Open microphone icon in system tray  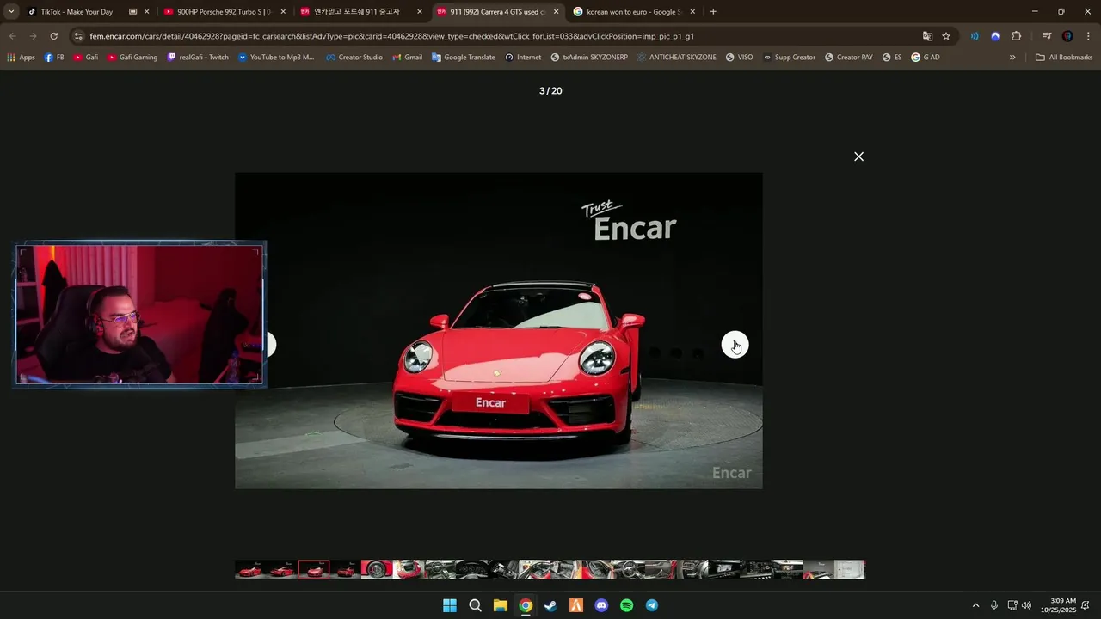coord(994,605)
